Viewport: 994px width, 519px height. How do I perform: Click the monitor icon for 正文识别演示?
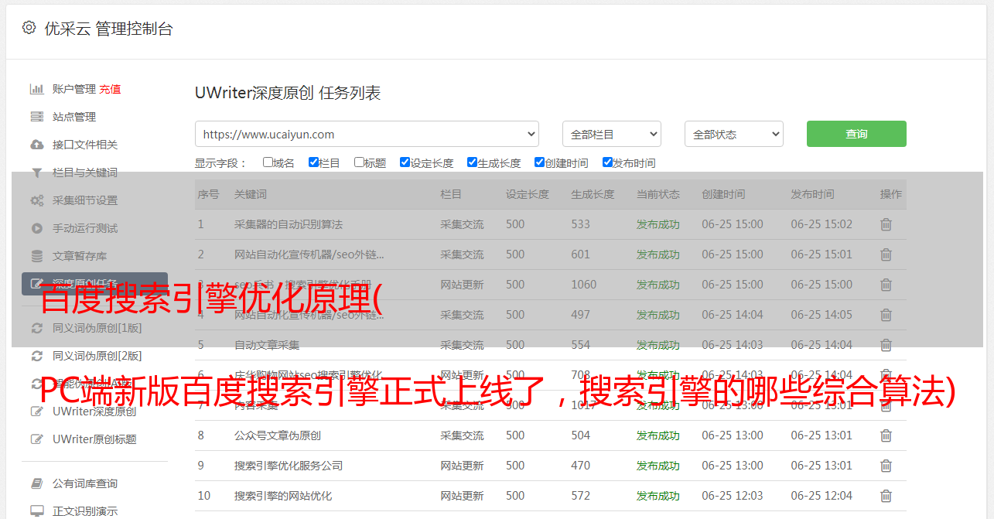(x=36, y=511)
